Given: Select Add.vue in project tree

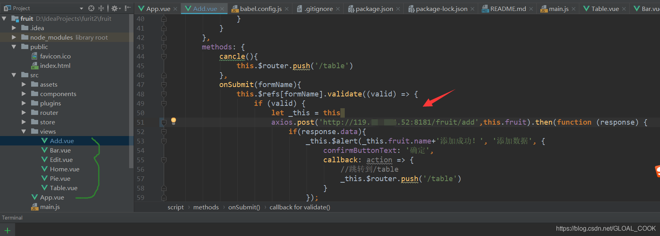Looking at the screenshot, I should pyautogui.click(x=62, y=141).
